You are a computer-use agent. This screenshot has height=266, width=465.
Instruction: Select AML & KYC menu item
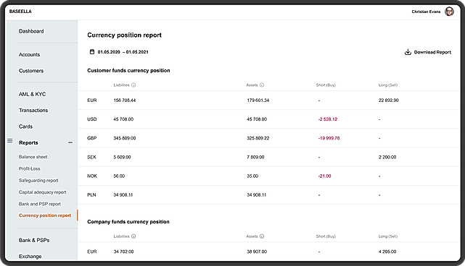click(33, 94)
